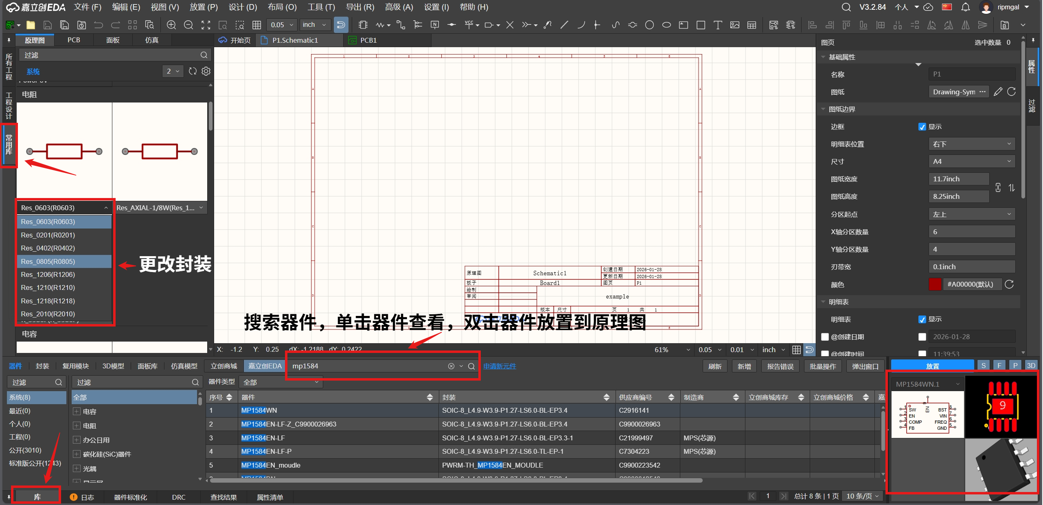Open the 尺寸 A4 dropdown
This screenshot has height=505, width=1043.
[x=971, y=161]
